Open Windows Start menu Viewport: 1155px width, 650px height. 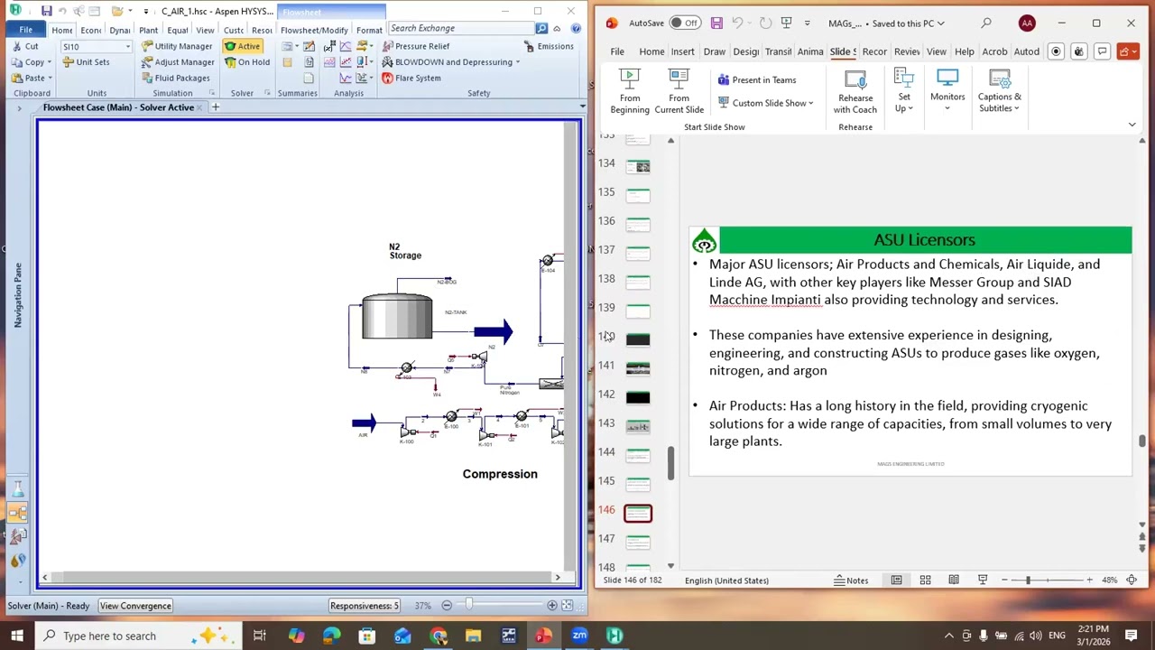[17, 636]
